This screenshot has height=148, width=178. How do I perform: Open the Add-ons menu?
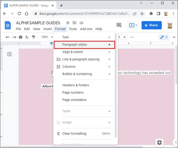tap(86, 29)
